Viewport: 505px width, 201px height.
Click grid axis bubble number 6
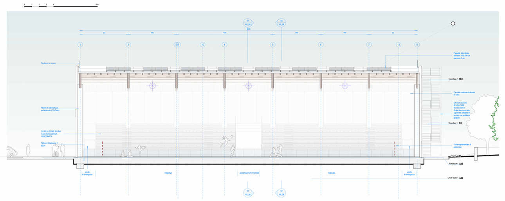pyautogui.click(x=321, y=45)
